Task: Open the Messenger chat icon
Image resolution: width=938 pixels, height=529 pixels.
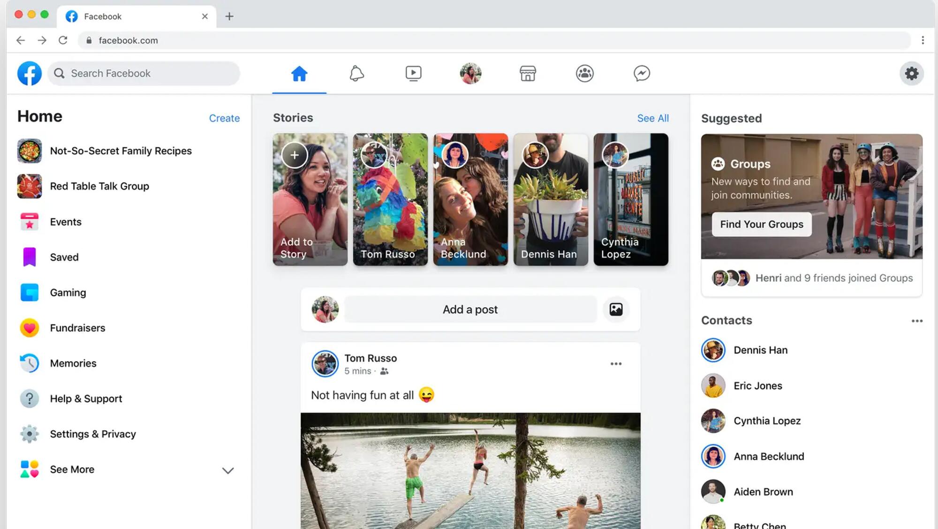Action: [642, 74]
